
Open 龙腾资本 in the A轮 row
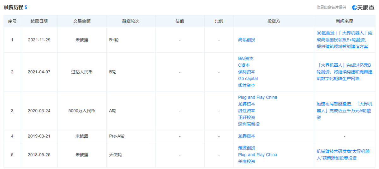(x=247, y=104)
